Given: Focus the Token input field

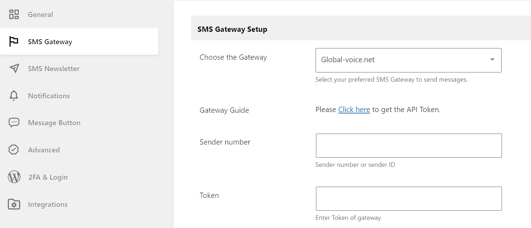Looking at the screenshot, I should (409, 199).
